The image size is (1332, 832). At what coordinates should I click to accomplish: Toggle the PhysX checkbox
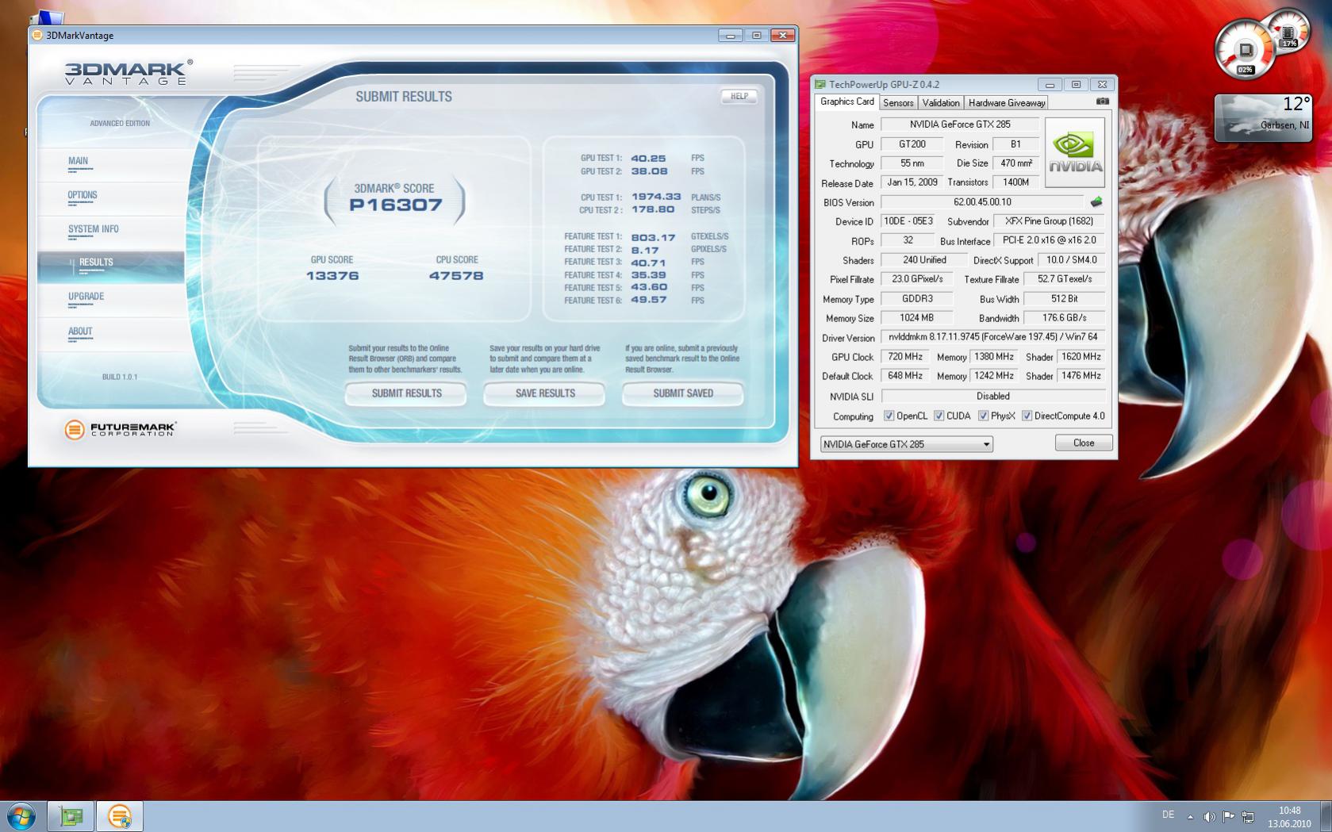pos(983,416)
